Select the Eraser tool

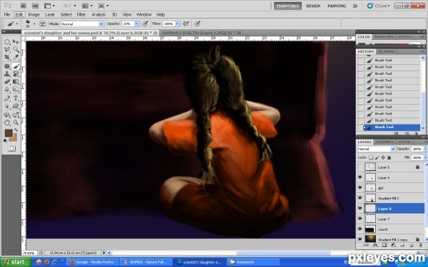click(x=7, y=81)
